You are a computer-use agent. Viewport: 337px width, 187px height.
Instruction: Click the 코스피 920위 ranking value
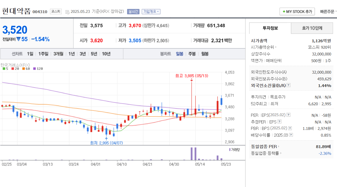[x=319, y=47]
